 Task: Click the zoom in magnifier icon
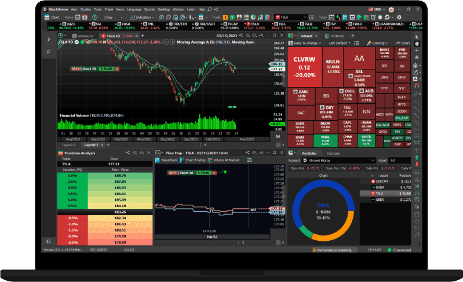pos(161,17)
